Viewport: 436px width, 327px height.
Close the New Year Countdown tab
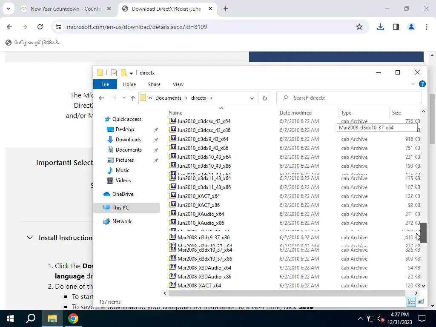coord(109,9)
